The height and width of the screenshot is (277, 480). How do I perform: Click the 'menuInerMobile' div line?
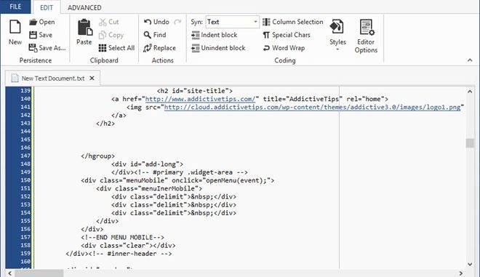(149, 188)
